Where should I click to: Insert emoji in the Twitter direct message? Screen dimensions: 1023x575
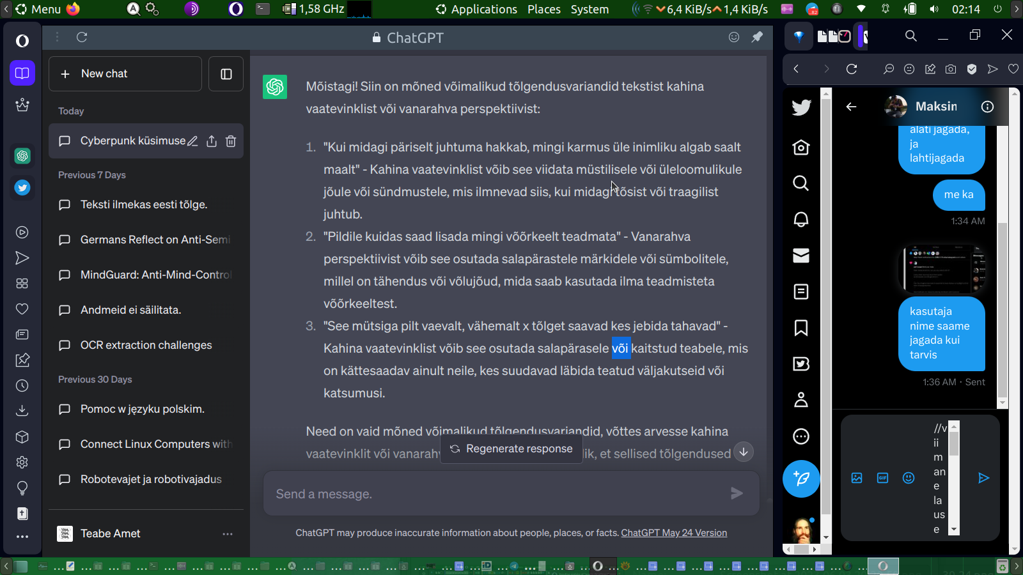click(x=909, y=478)
